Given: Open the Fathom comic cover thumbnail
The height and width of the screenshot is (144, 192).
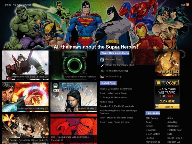Looking at the screenshot, I should click(x=74, y=97).
